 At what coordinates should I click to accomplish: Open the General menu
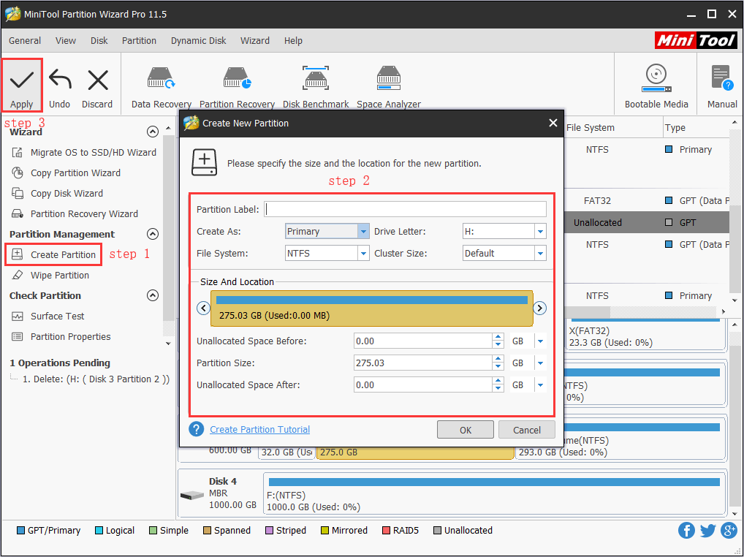[25, 41]
